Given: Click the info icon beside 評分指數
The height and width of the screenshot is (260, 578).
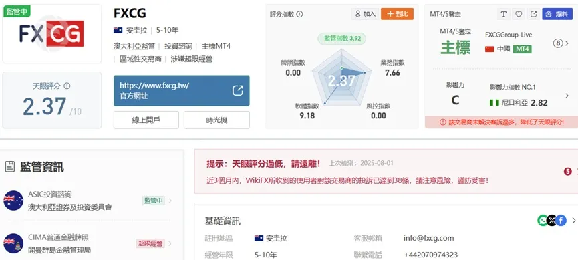Looking at the screenshot, I should coord(299,15).
